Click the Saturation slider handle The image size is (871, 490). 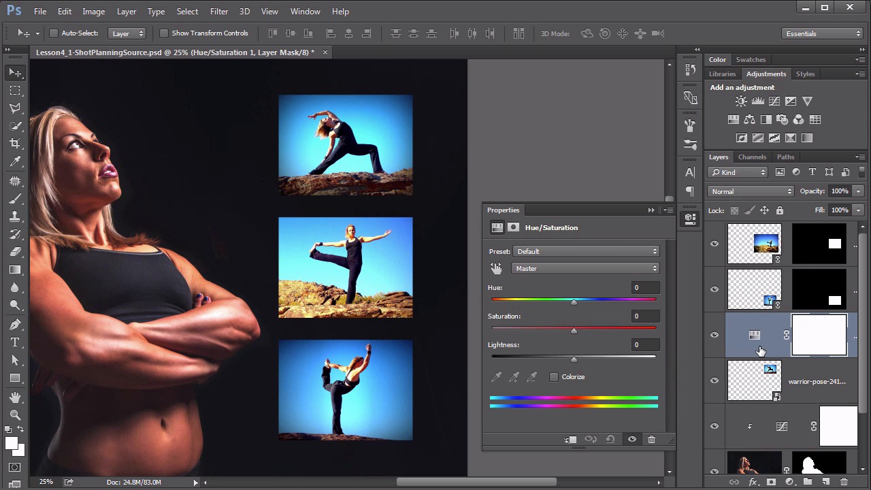point(574,331)
